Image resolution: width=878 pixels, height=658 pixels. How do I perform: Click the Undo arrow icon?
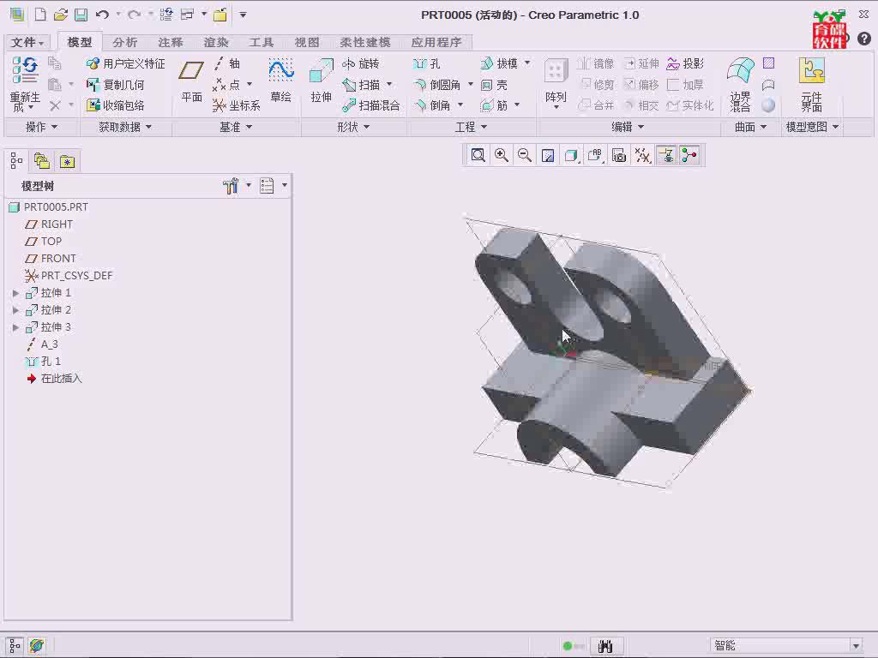(x=102, y=15)
